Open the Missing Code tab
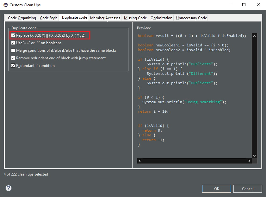Screen dimensions: 266x197 (x=135, y=18)
